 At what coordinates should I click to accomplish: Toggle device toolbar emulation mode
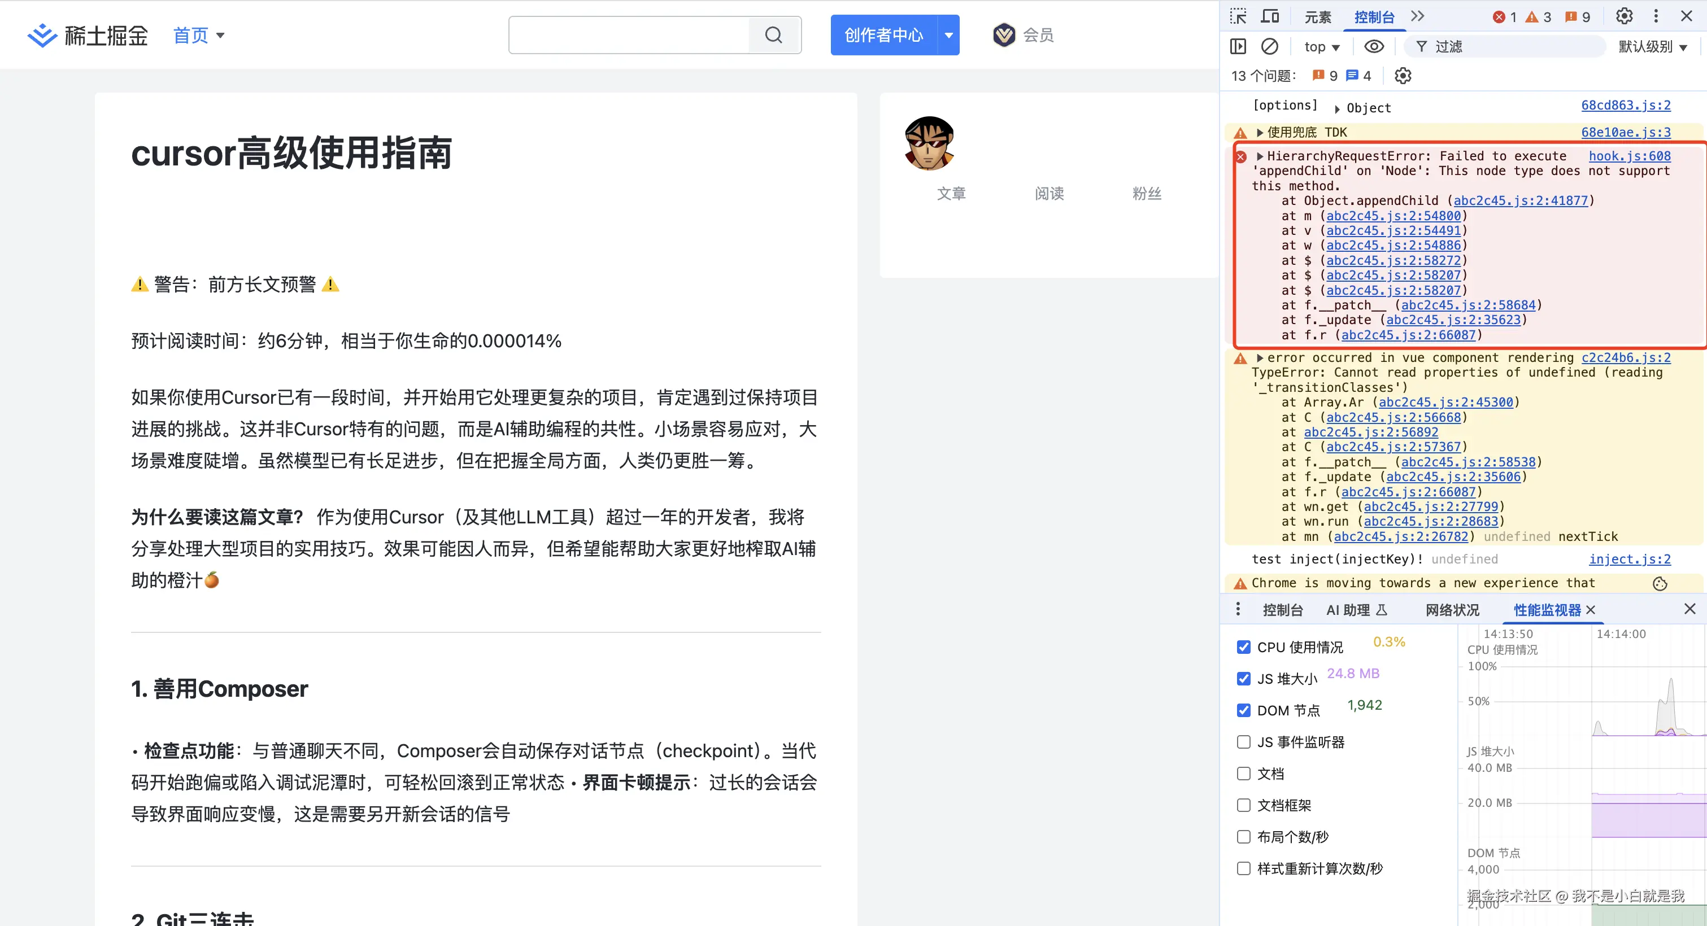(1270, 16)
